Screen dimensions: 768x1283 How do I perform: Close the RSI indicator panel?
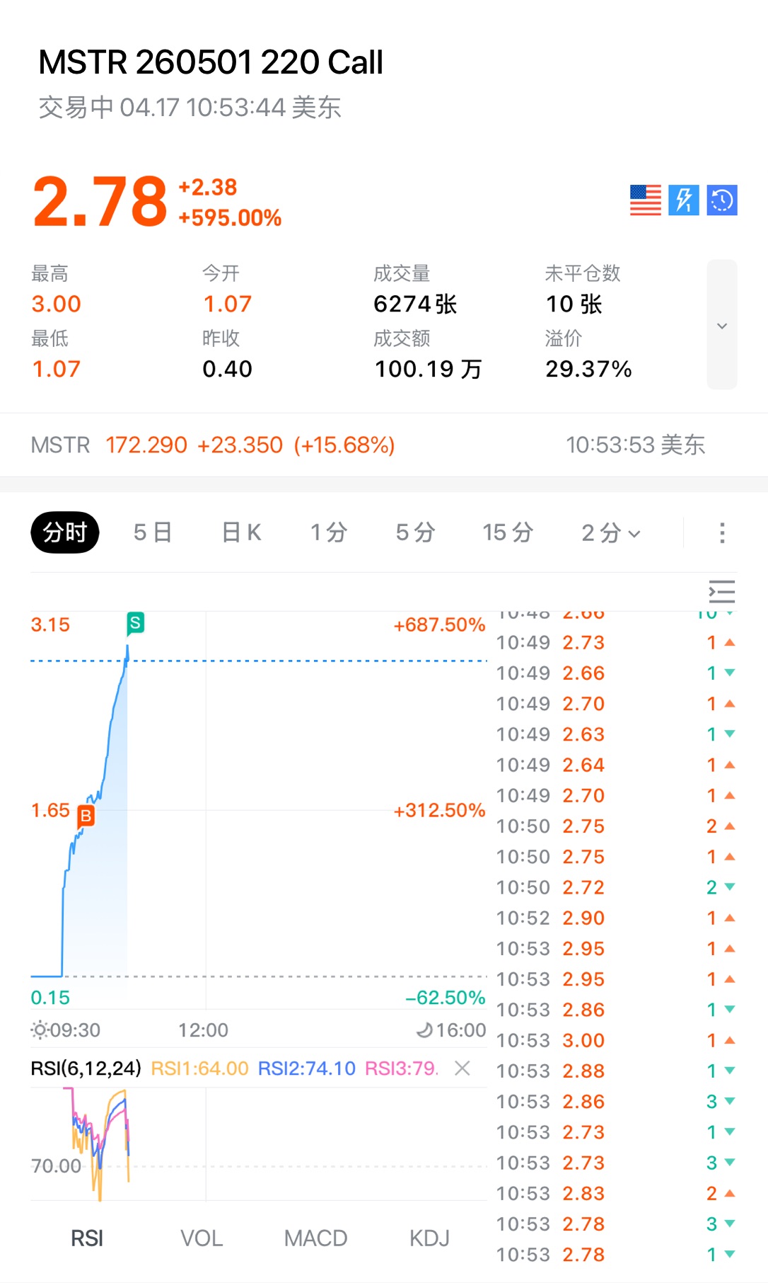pyautogui.click(x=462, y=1068)
